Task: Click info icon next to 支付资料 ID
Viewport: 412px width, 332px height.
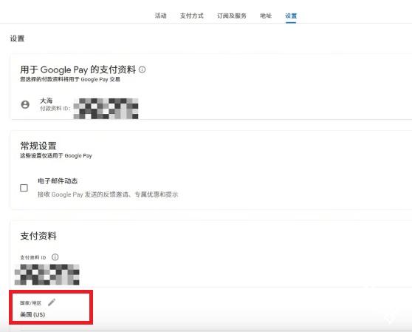Action: (x=55, y=257)
